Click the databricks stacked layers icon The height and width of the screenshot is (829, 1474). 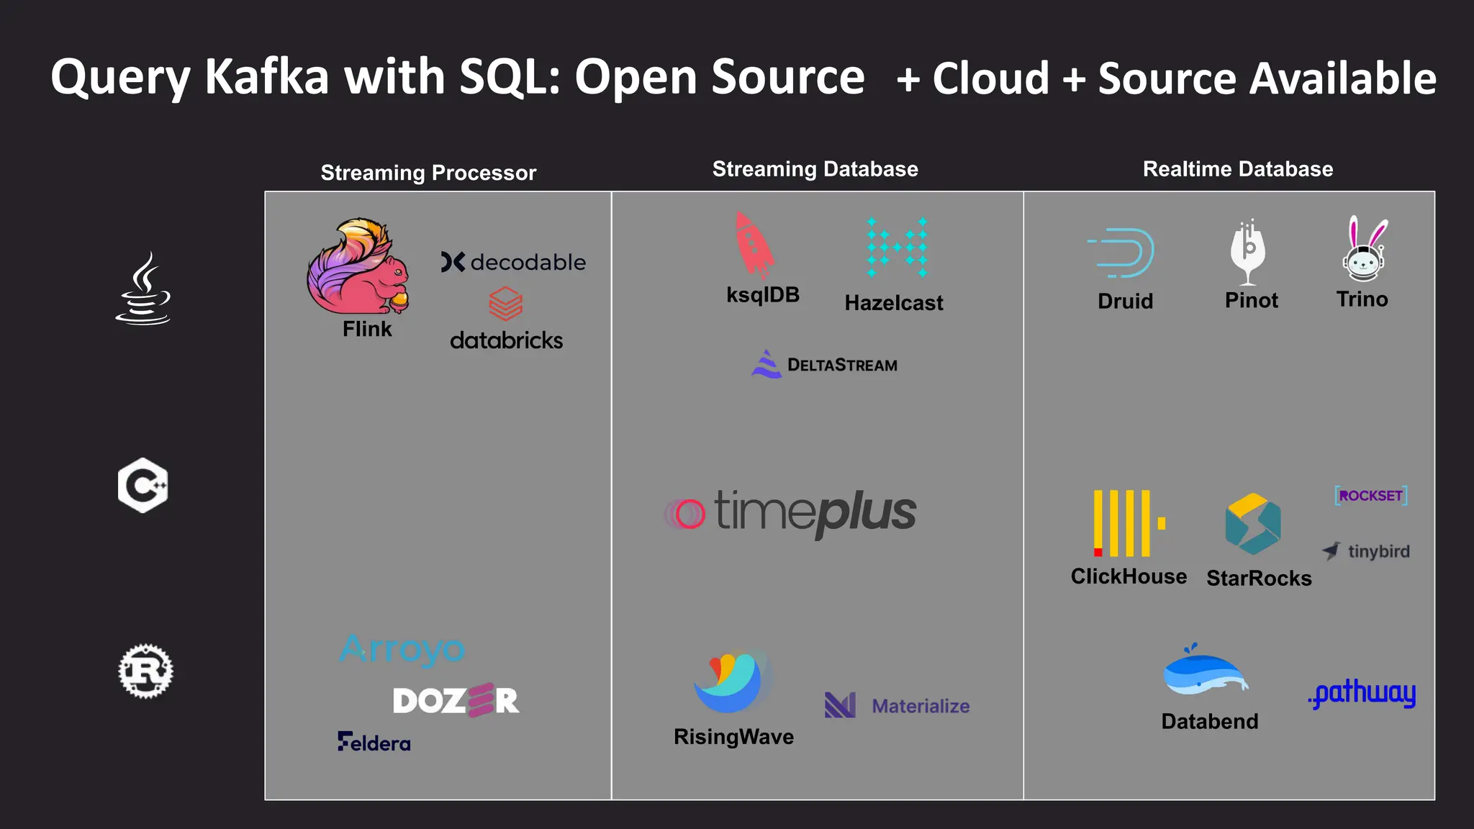pyautogui.click(x=506, y=304)
